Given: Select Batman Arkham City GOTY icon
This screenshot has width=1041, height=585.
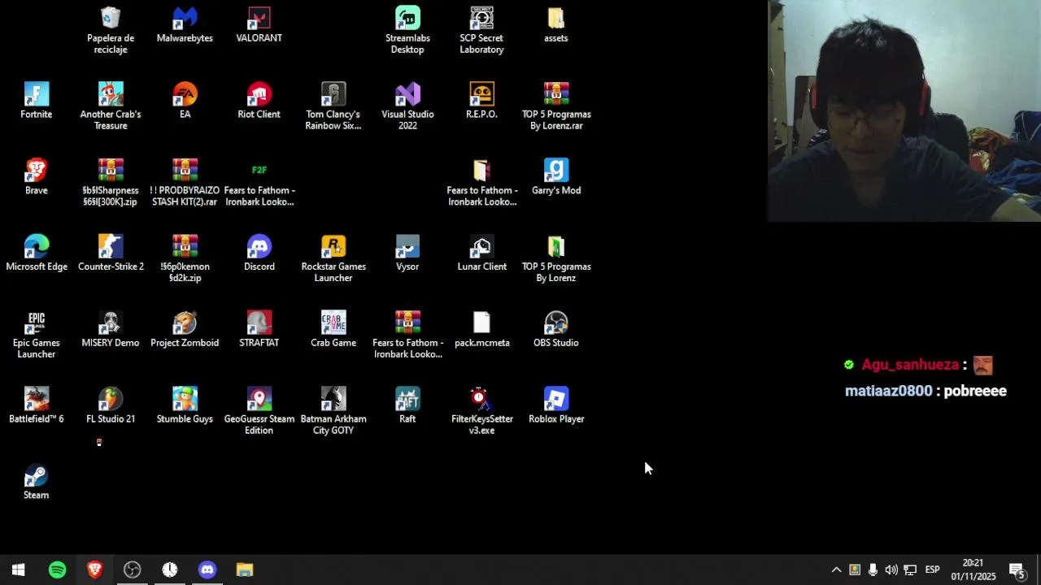Looking at the screenshot, I should click(x=333, y=412).
